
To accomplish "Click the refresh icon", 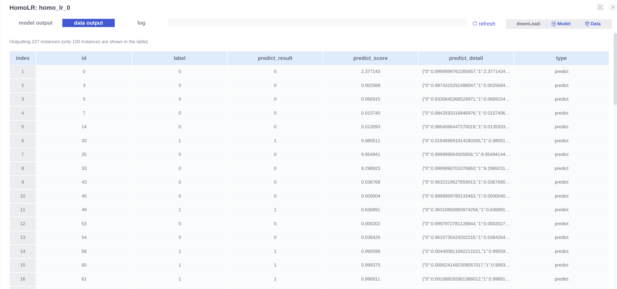I will pyautogui.click(x=475, y=24).
